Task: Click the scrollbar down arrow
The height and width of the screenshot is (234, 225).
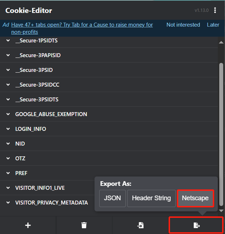Action: coord(221,211)
